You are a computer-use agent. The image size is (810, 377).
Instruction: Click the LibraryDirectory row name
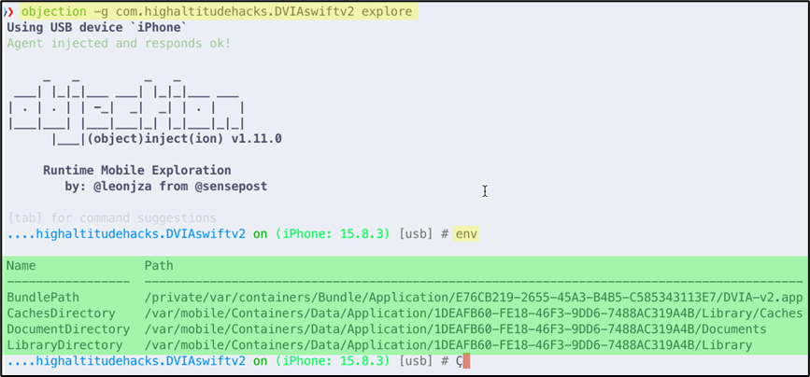click(x=64, y=345)
